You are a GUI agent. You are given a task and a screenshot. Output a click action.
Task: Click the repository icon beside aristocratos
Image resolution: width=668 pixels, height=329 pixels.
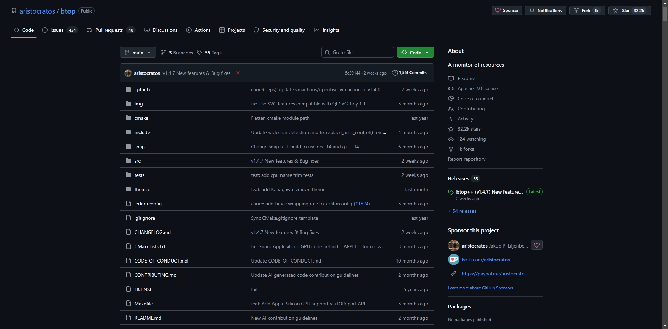point(14,11)
